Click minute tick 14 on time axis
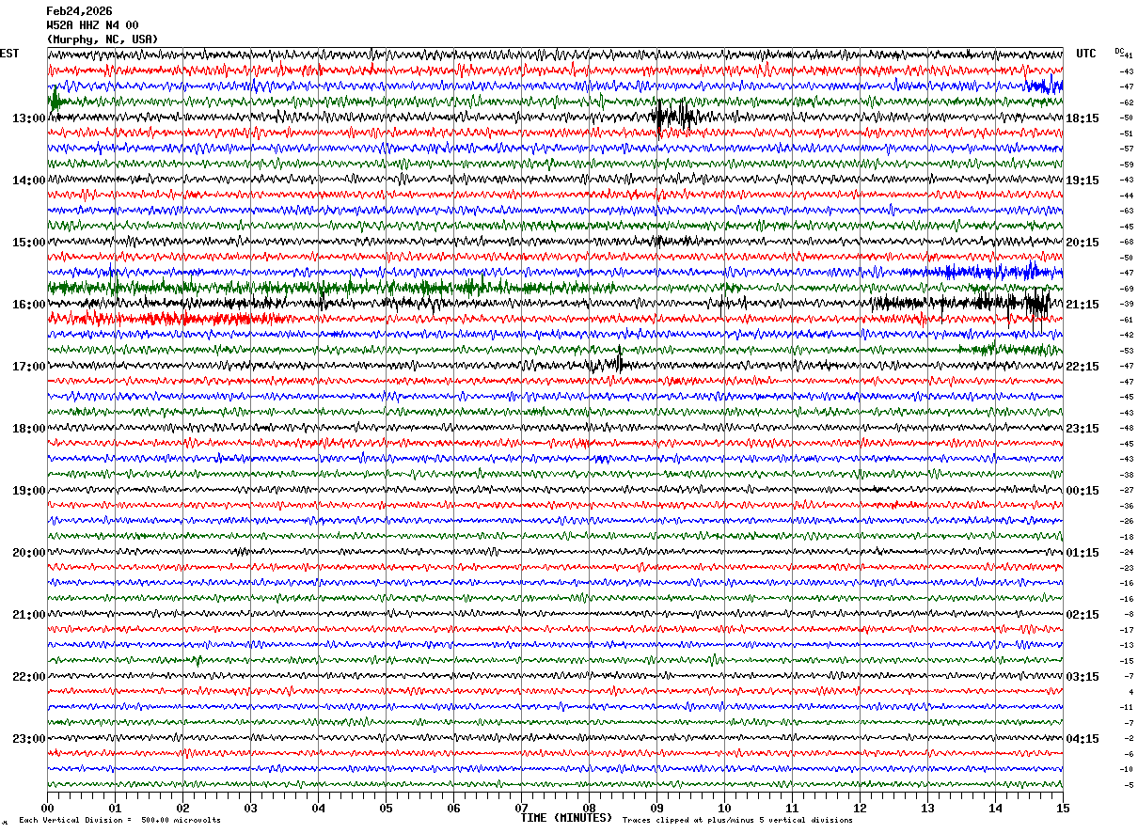This screenshot has width=1138, height=833. [995, 808]
